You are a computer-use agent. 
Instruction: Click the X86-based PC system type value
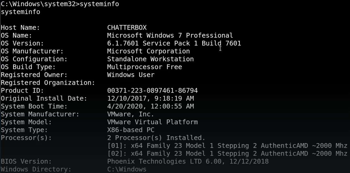pyautogui.click(x=131, y=130)
